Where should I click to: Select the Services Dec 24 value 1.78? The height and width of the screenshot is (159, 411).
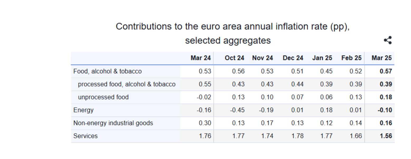[297, 136]
